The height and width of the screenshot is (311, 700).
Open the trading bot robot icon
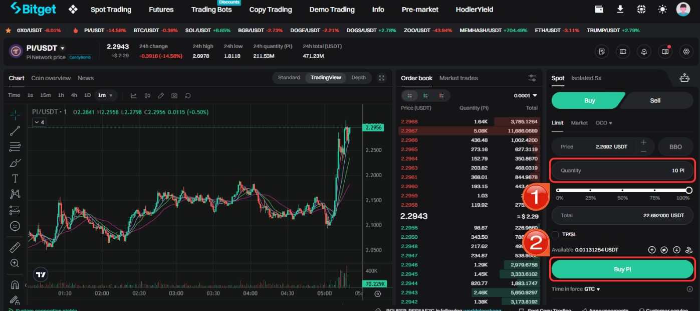pos(684,78)
